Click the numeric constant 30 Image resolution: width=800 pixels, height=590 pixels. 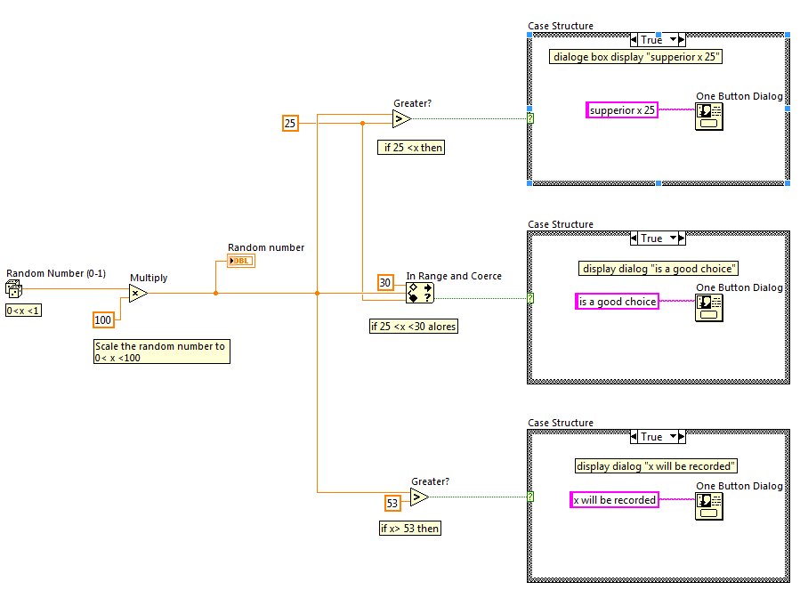[x=385, y=283]
